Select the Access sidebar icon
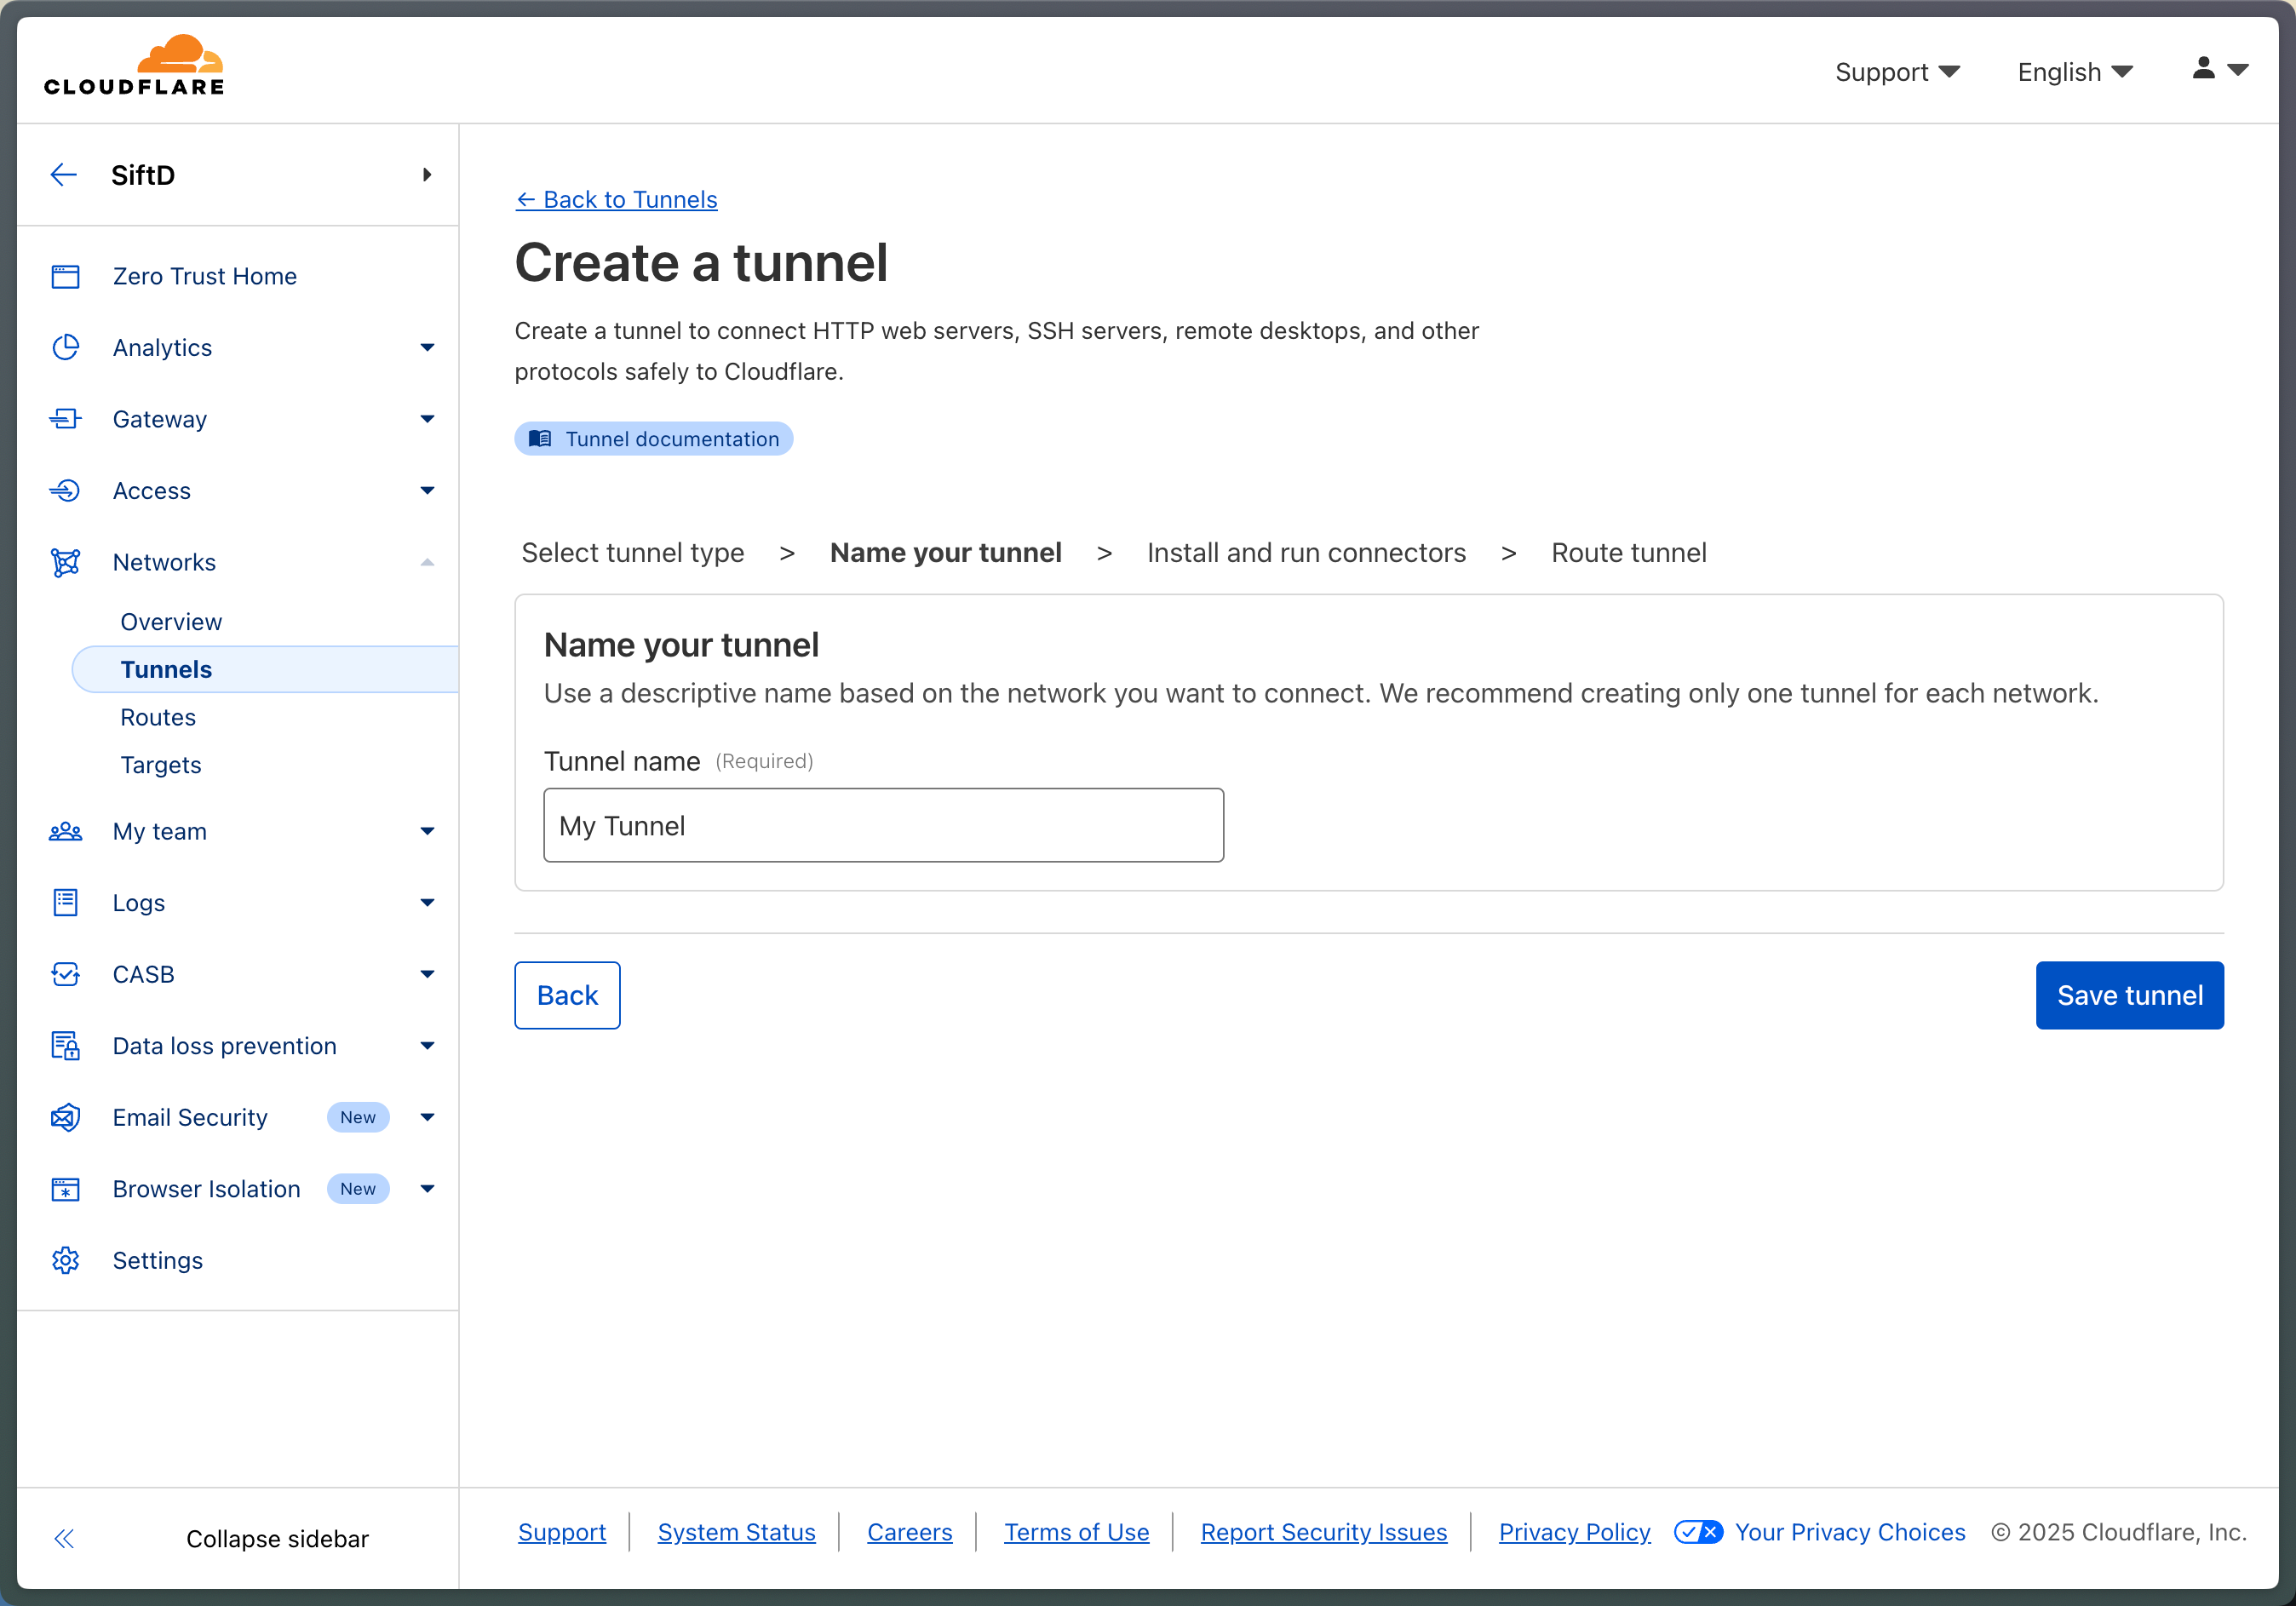The height and width of the screenshot is (1606, 2296). pyautogui.click(x=65, y=490)
